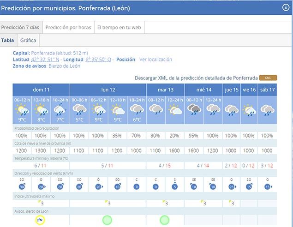Screen dimensions: 293x227
Task: Click the longitude 6° 35' 50" O link
Action: click(x=98, y=60)
